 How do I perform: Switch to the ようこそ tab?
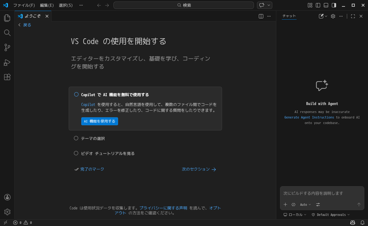coord(33,16)
